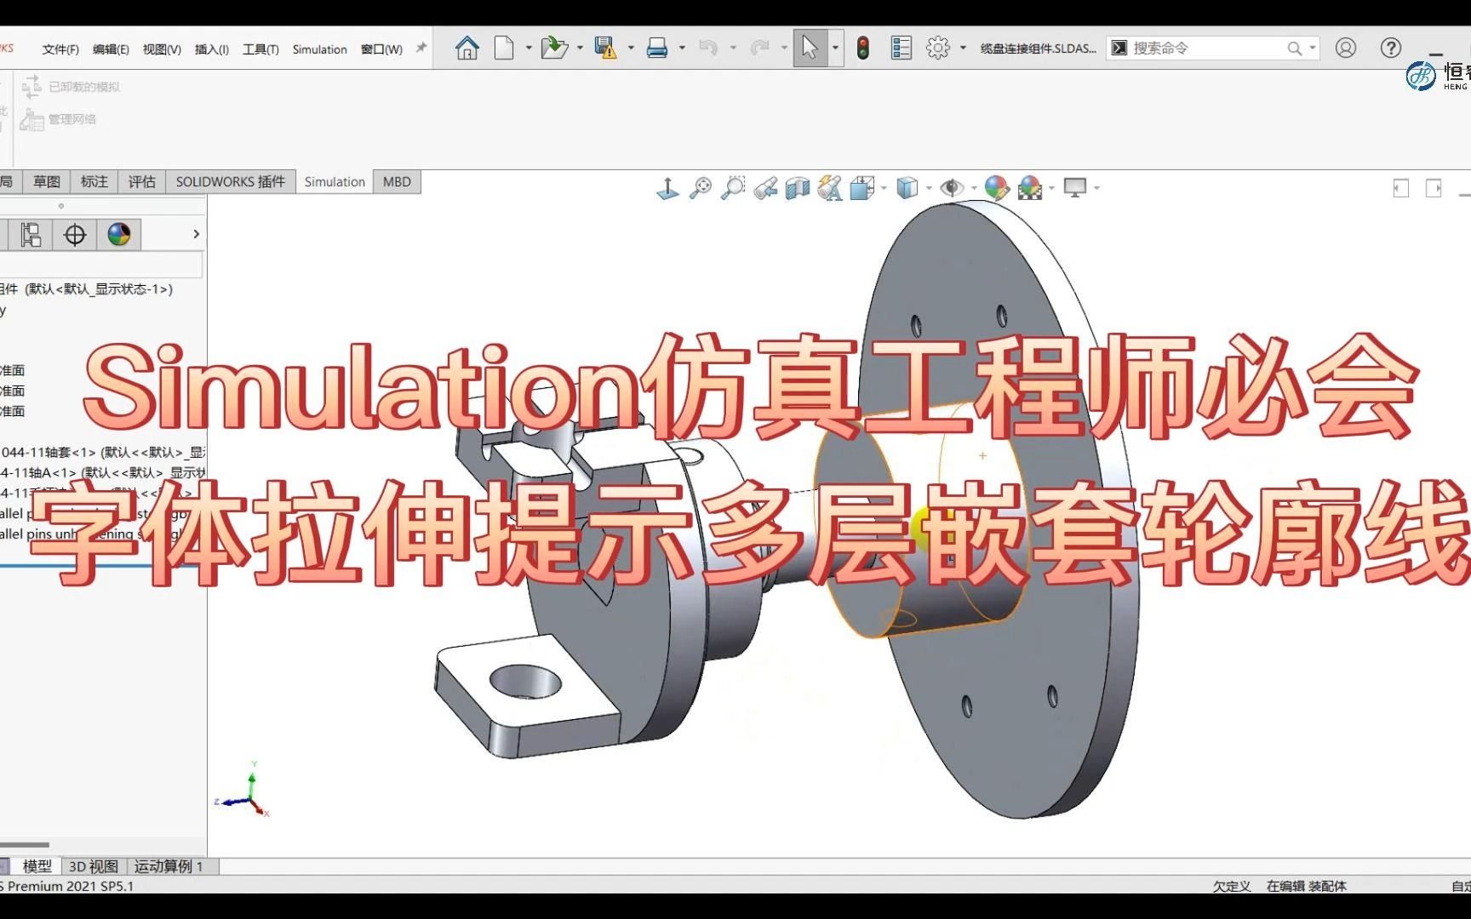
Task: Select the 044-11轴套<1> tree item
Action: (102, 453)
